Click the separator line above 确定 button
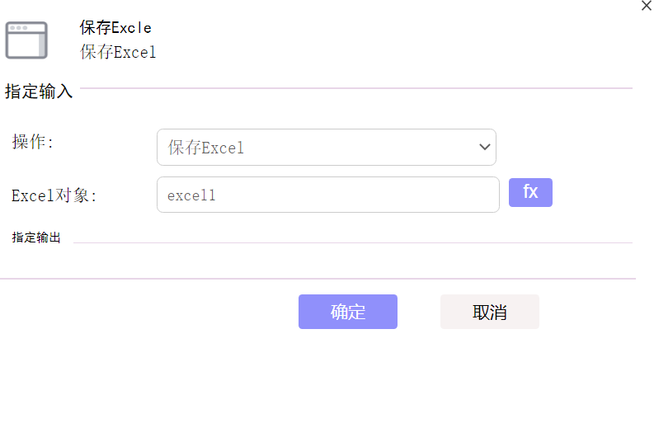654x442 pixels. click(318, 278)
